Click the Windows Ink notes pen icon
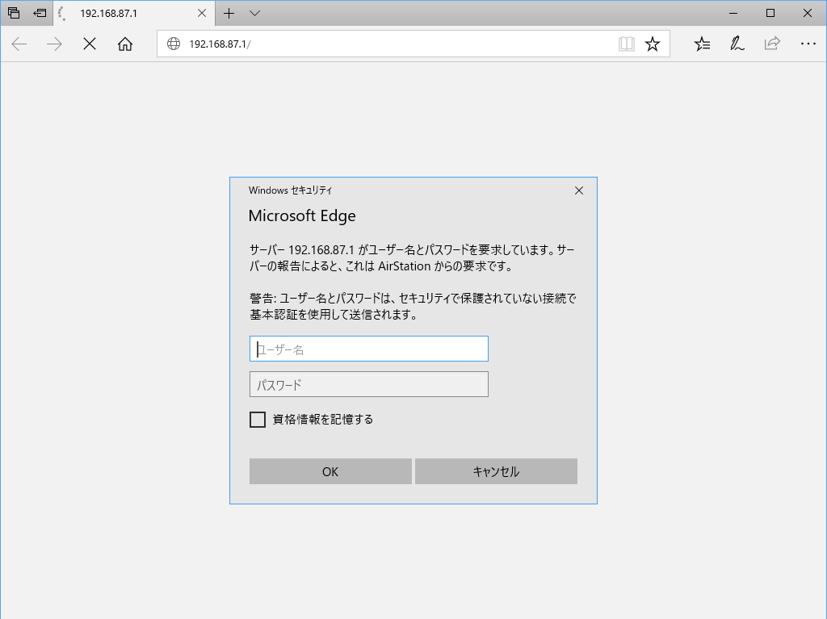 point(737,44)
